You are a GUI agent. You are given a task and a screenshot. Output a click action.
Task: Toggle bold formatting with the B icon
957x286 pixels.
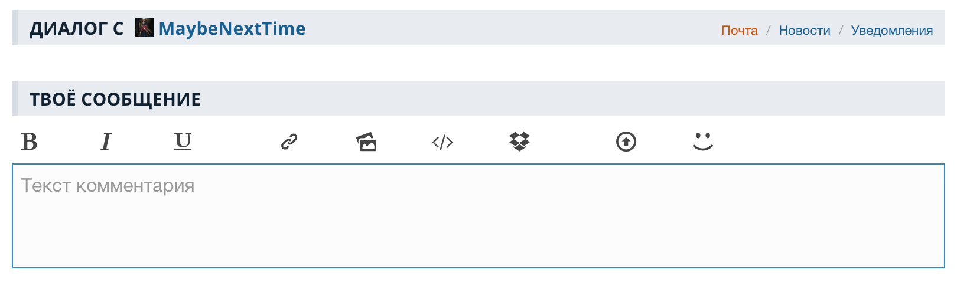[29, 142]
